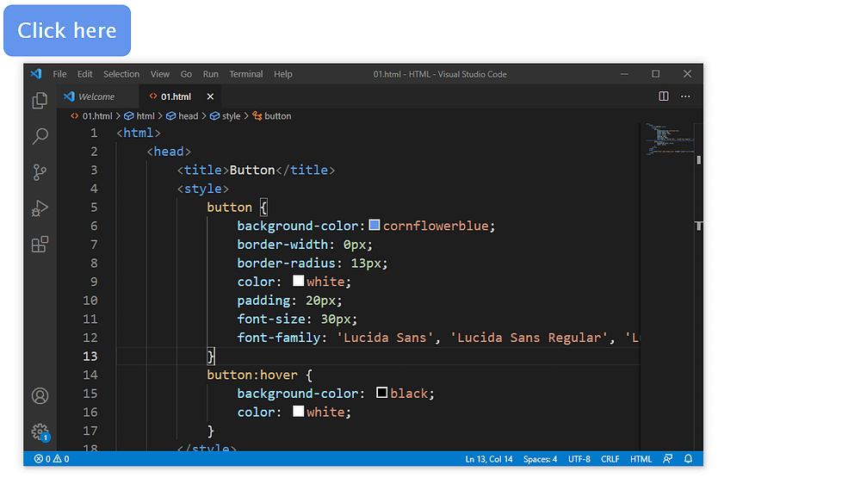The width and height of the screenshot is (842, 484).
Task: Open the File menu
Action: [x=59, y=74]
